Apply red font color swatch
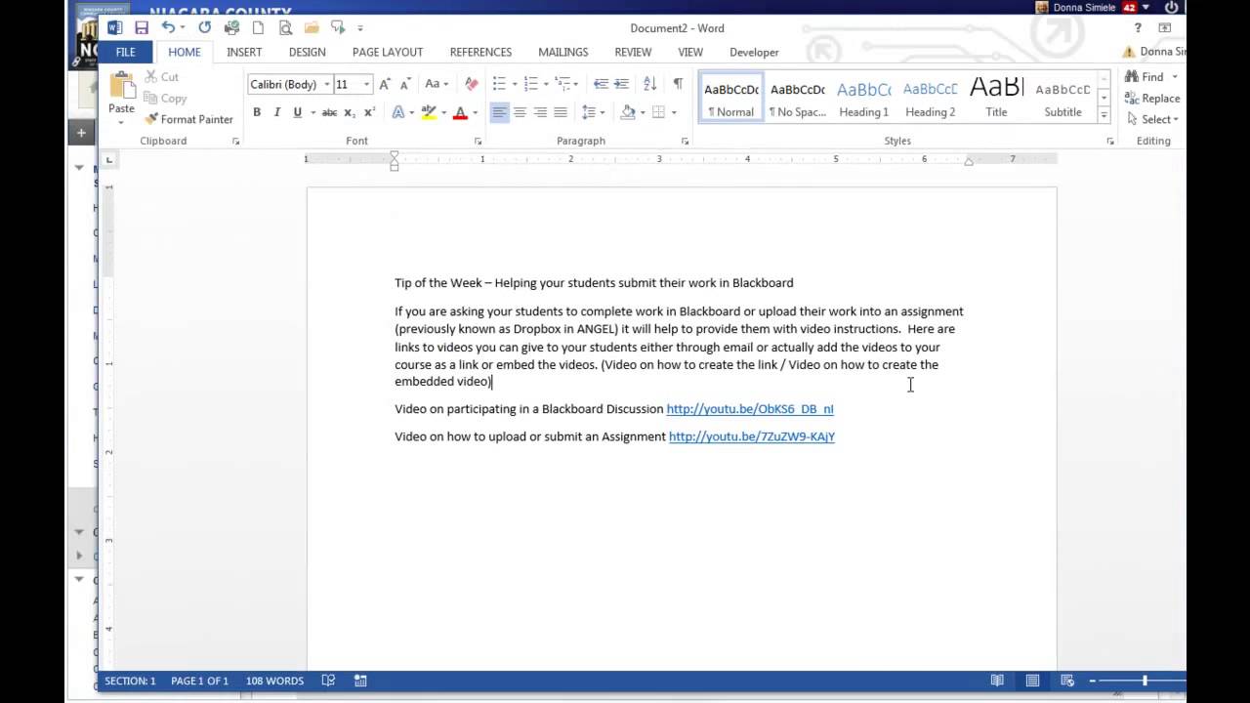 click(x=461, y=112)
